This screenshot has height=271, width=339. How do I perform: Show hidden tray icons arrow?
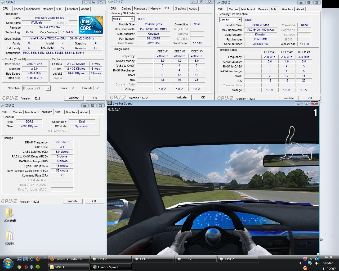point(300,263)
